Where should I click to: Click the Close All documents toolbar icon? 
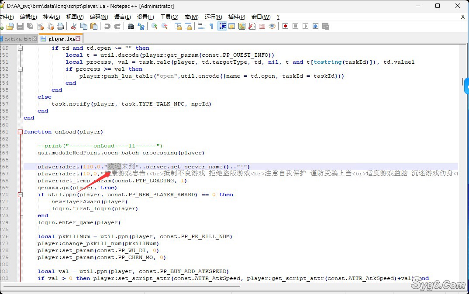click(50, 26)
